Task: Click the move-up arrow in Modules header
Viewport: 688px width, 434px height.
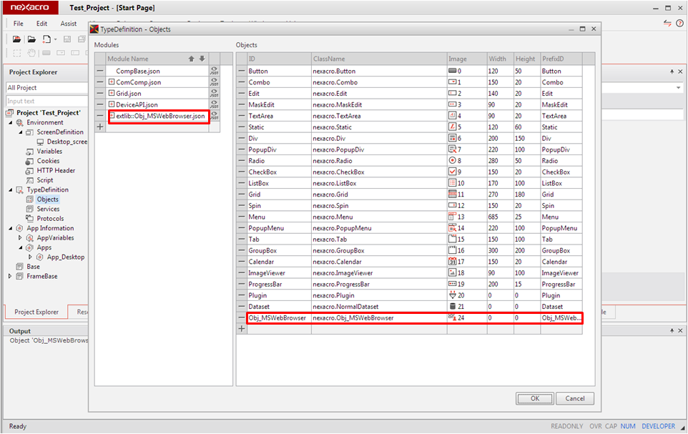Action: 192,59
